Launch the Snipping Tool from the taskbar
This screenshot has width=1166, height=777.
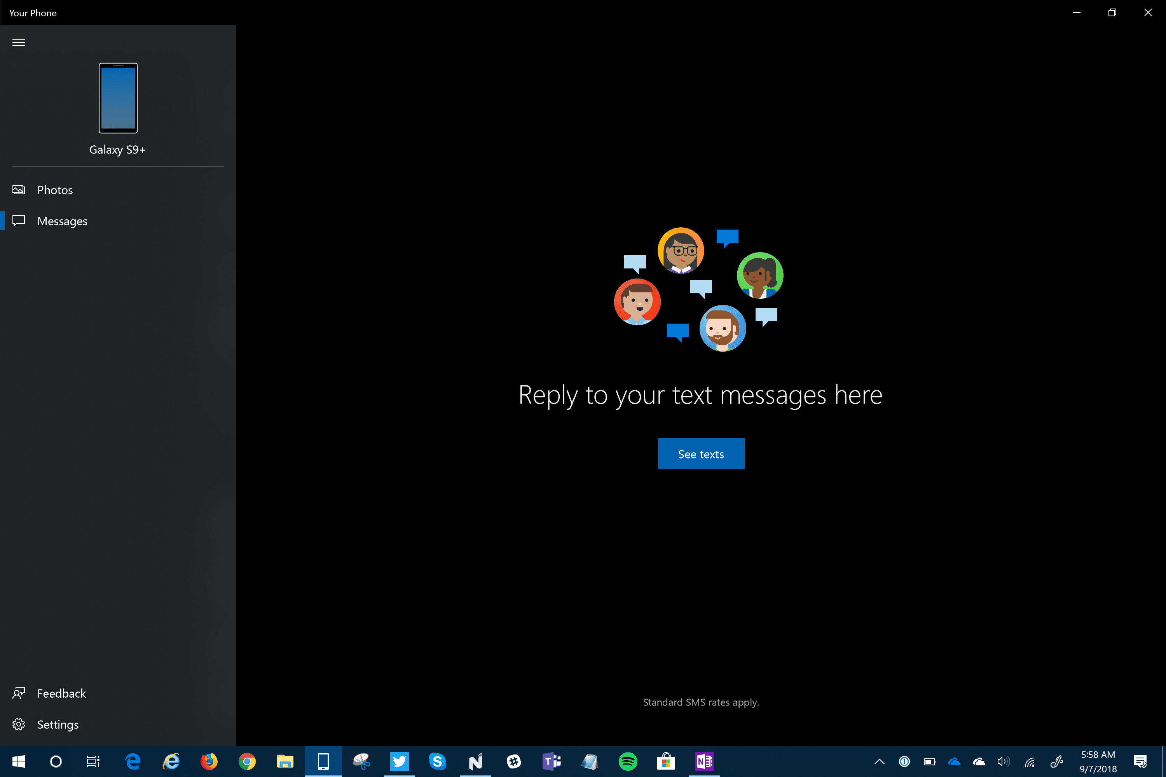361,761
